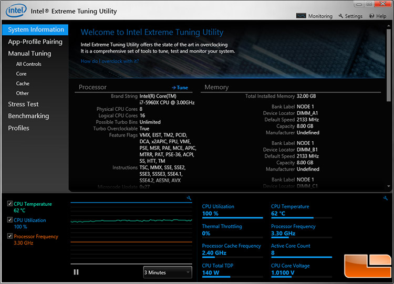
Task: Click the Memory section heading
Action: 216,87
